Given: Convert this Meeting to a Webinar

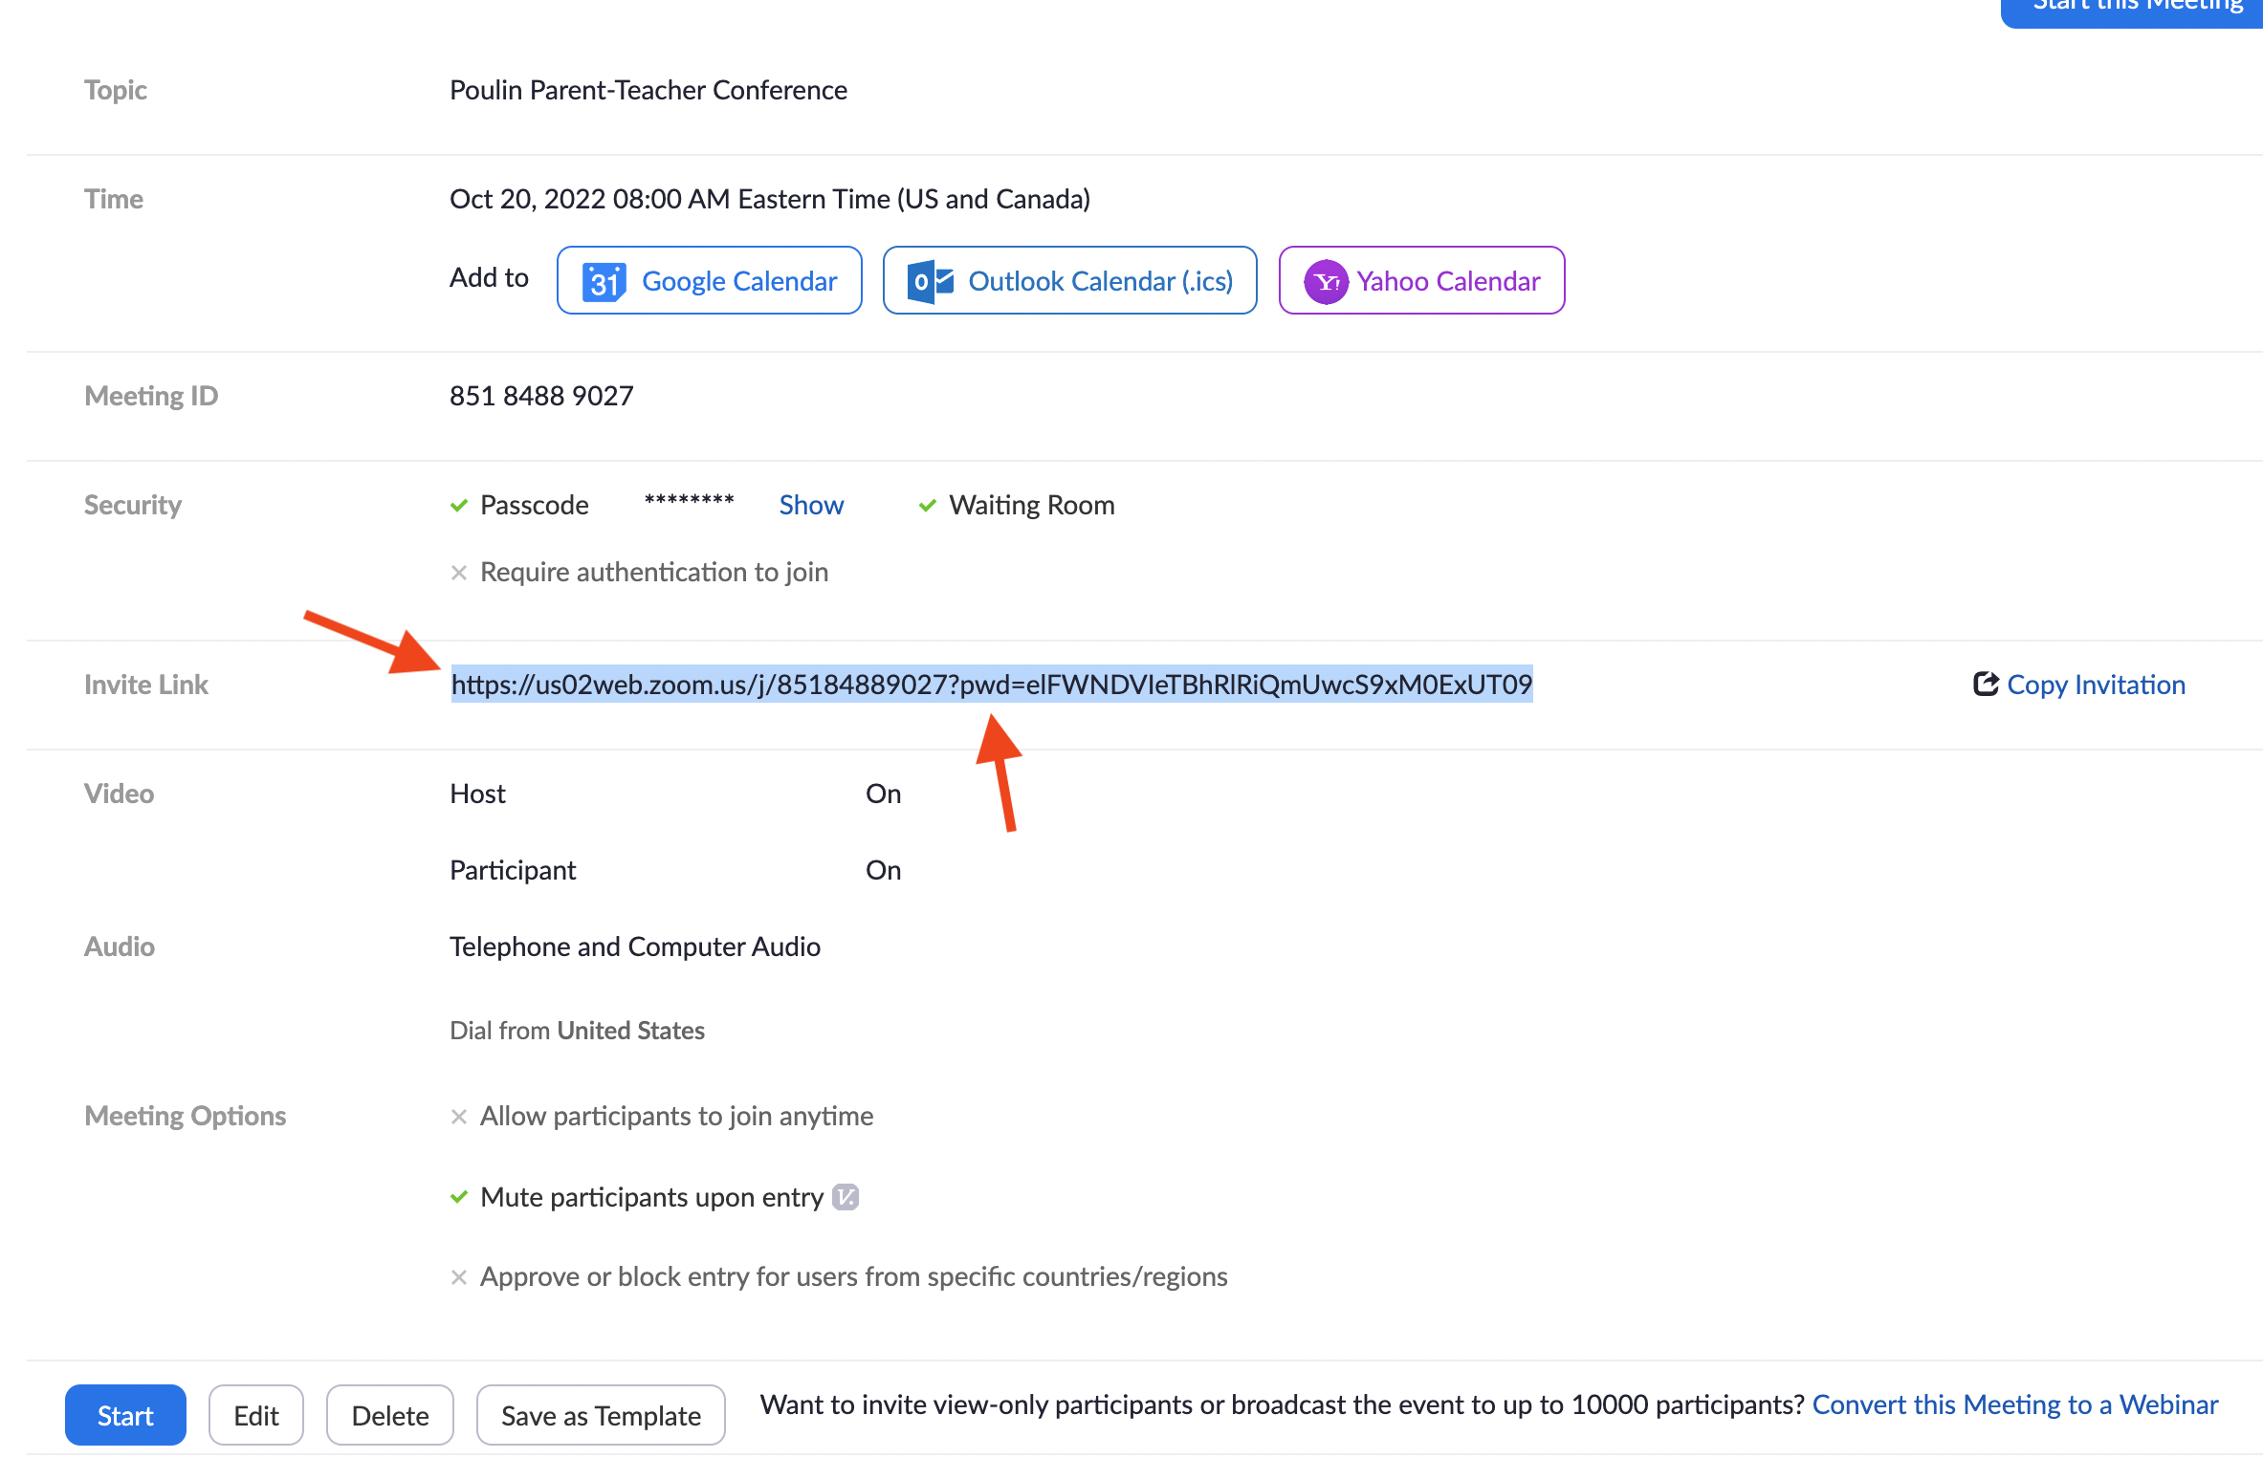Looking at the screenshot, I should [2014, 1404].
